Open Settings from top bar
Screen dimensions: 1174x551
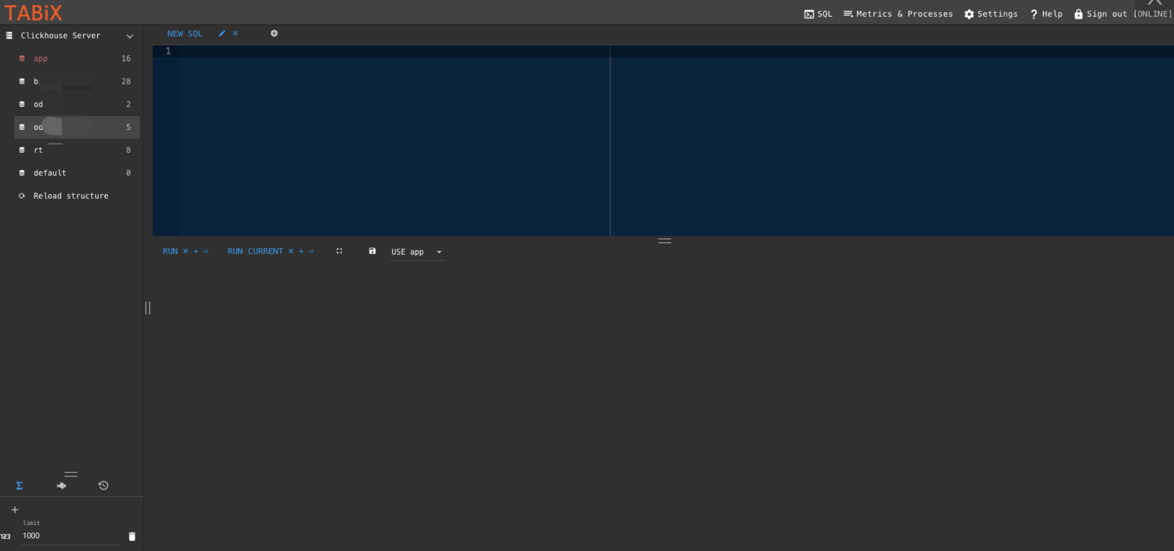[991, 14]
